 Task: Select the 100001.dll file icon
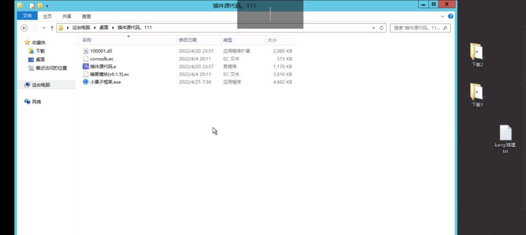coord(86,51)
